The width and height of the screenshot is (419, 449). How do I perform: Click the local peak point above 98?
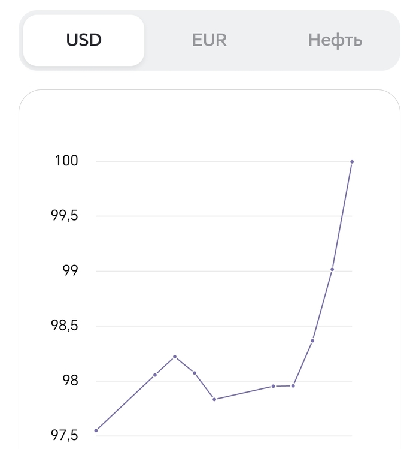[175, 357]
